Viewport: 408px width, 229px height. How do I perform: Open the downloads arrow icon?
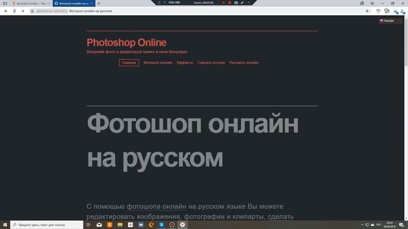click(x=402, y=11)
